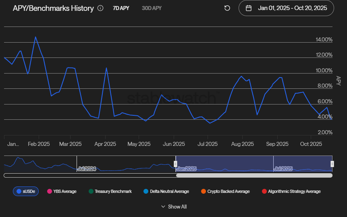Click the selected range in the mini chart
The width and height of the screenshot is (347, 217).
coord(254,164)
